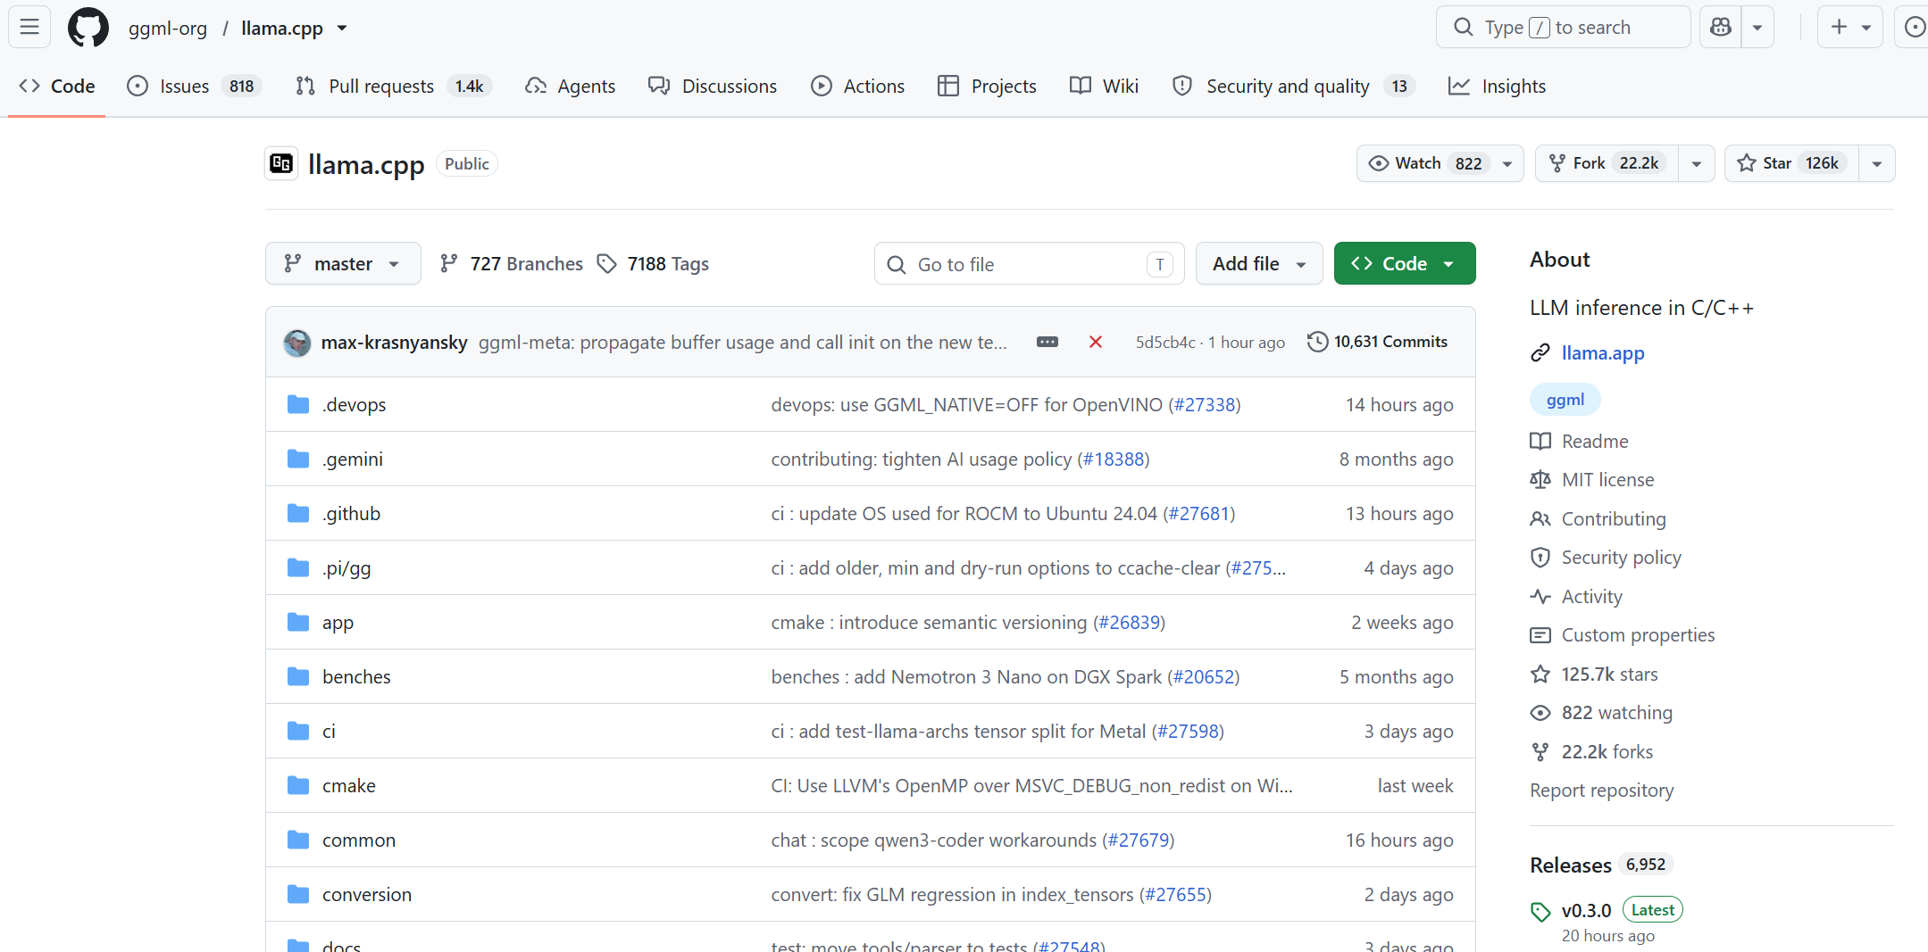Open the Security policy link
Viewport: 1928px width, 952px height.
coord(1622,558)
